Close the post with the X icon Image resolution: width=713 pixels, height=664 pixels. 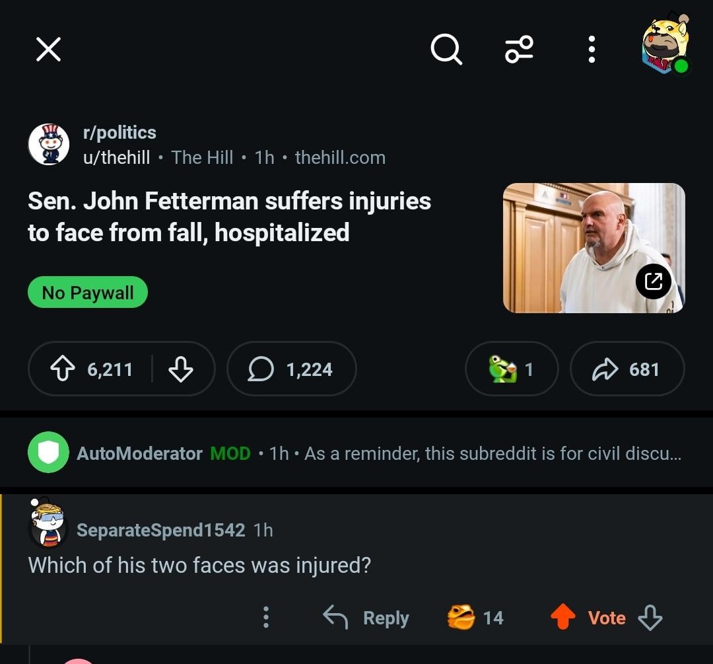tap(48, 49)
